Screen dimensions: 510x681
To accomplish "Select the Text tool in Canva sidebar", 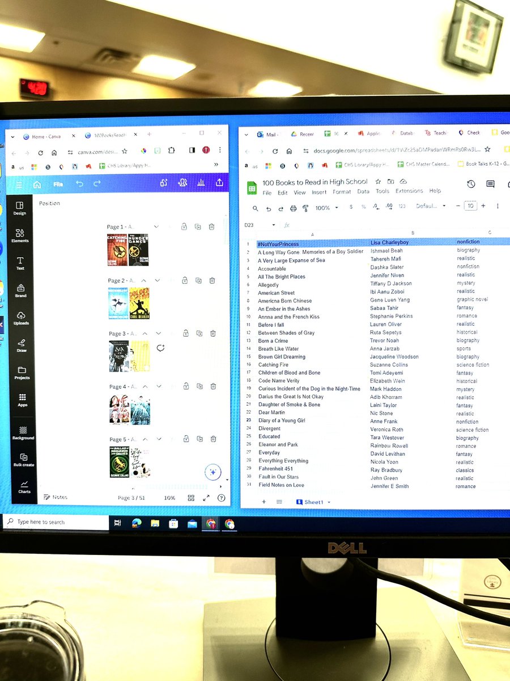I will 20,263.
